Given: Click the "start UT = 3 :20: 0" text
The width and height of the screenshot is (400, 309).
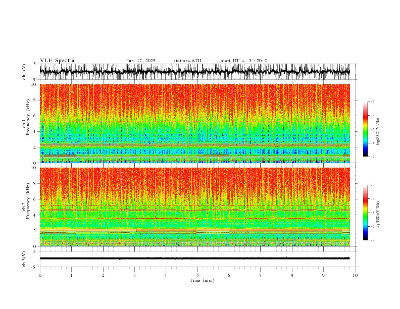Looking at the screenshot, I should (x=244, y=61).
